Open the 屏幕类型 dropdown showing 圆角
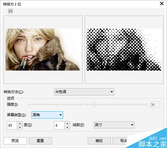Image resolution: width=167 pixels, height=148 pixels. 47,115
